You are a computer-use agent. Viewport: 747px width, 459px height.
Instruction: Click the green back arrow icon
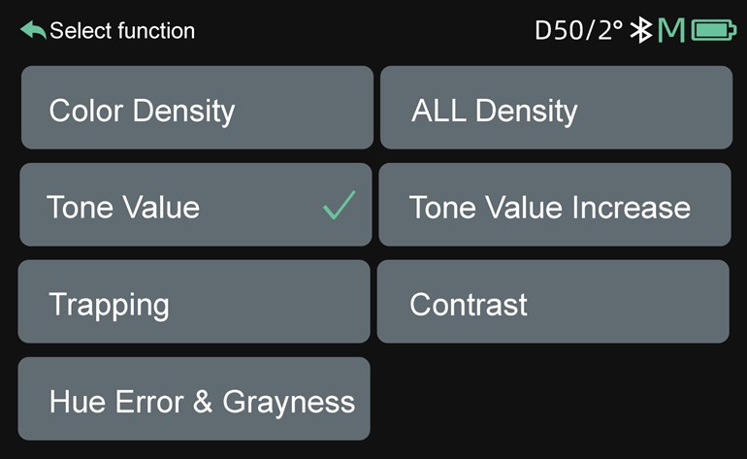coord(33,30)
